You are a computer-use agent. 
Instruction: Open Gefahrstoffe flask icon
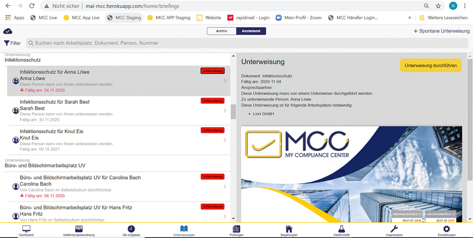tap(341, 230)
